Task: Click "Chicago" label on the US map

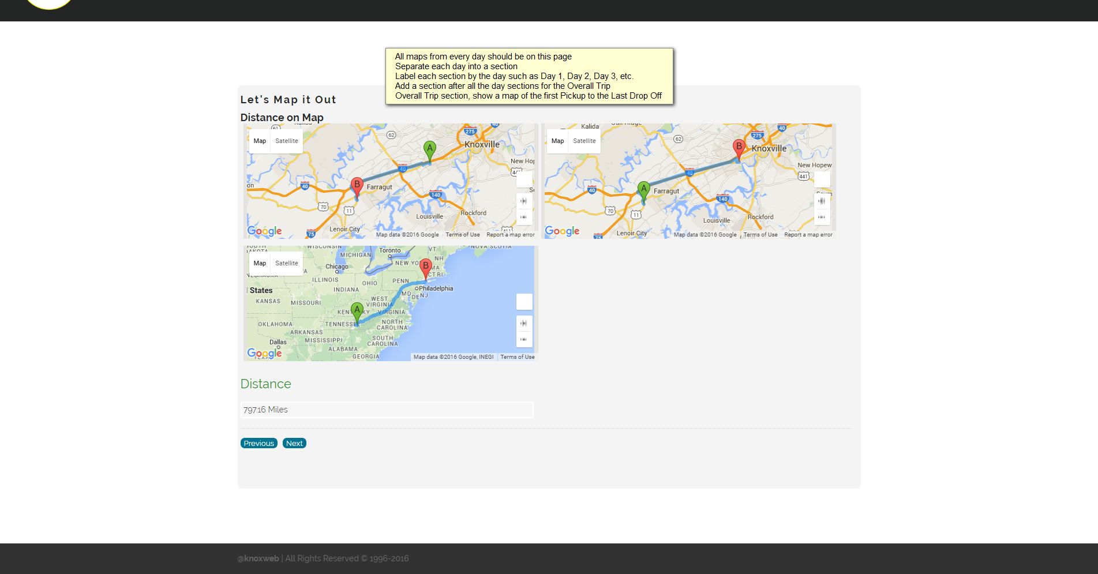Action: 337,267
